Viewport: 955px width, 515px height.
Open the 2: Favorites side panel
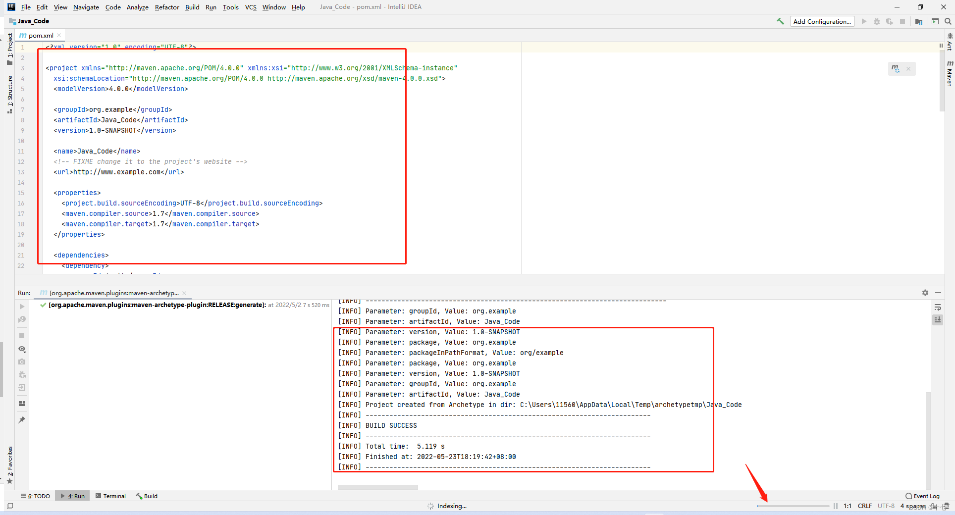click(x=9, y=465)
